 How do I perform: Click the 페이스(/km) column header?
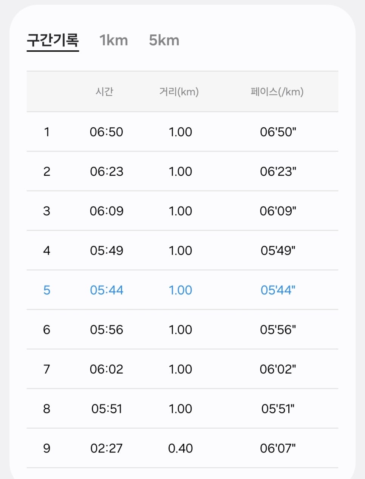point(277,91)
